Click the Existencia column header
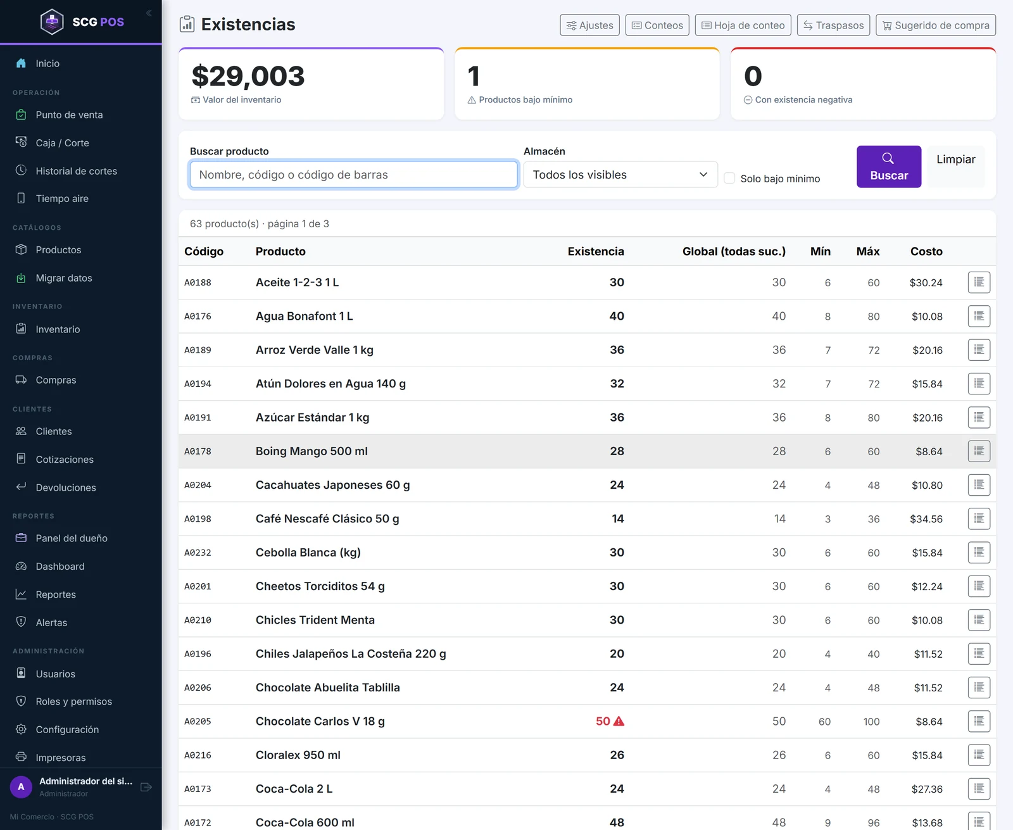 click(x=596, y=251)
